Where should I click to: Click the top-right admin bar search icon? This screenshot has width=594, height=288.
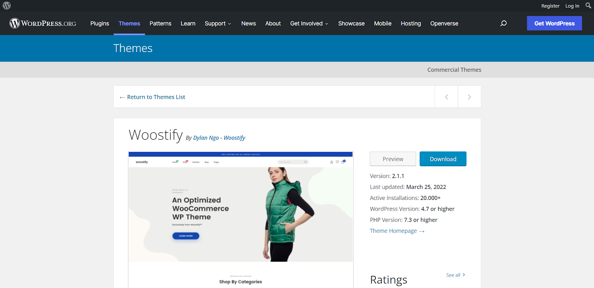pos(588,6)
